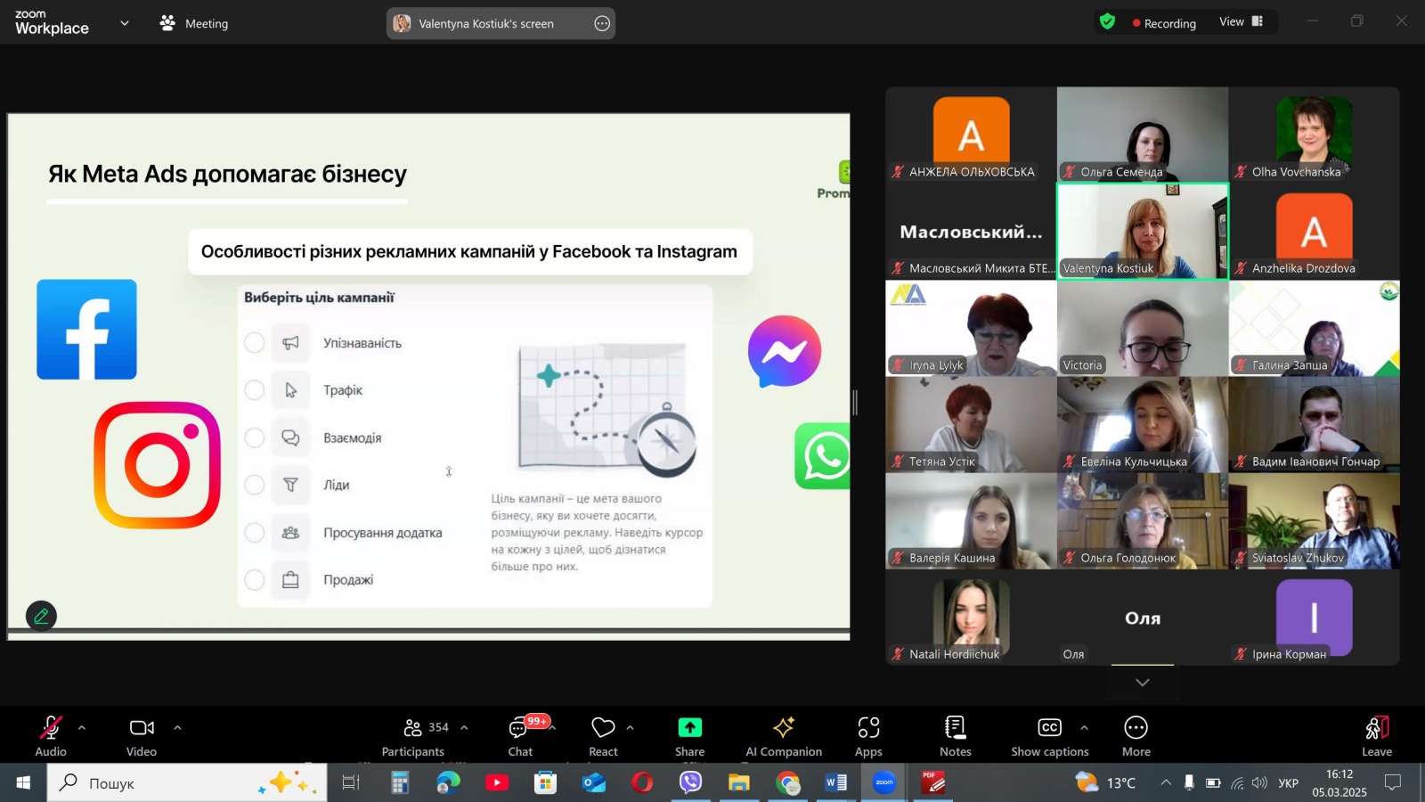Screen dimensions: 1425x802
Task: Open the View layout menu
Action: click(1242, 21)
